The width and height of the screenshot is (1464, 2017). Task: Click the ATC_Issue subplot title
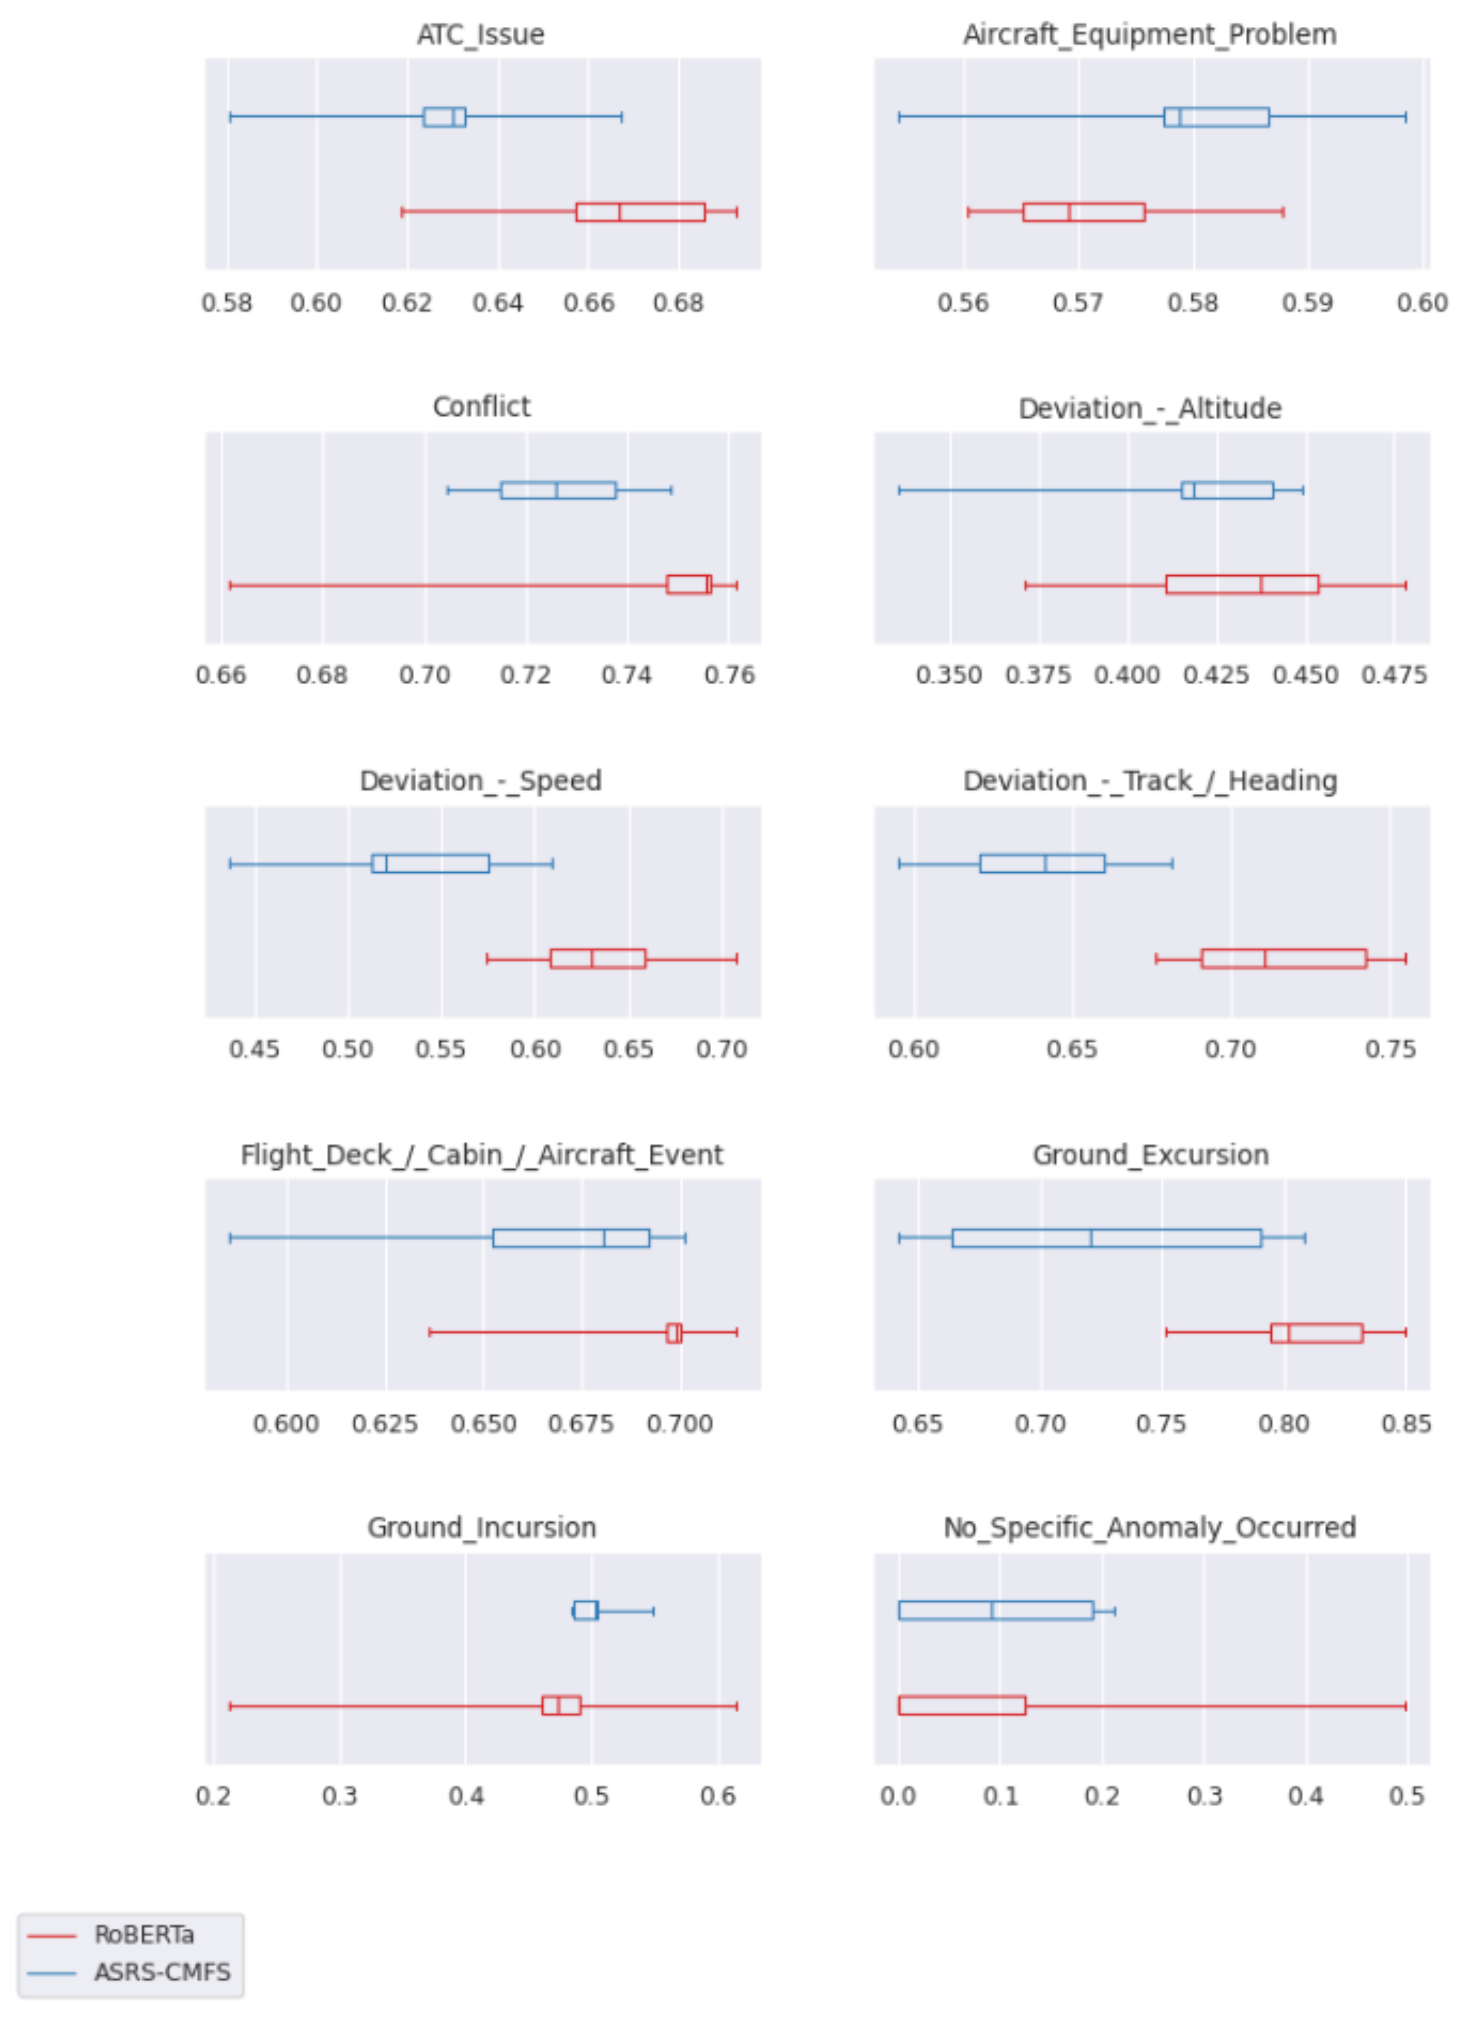coord(480,35)
